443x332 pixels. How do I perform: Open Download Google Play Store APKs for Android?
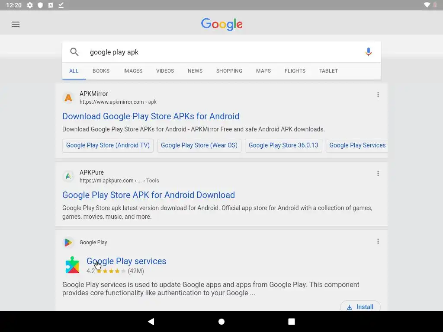(x=151, y=116)
